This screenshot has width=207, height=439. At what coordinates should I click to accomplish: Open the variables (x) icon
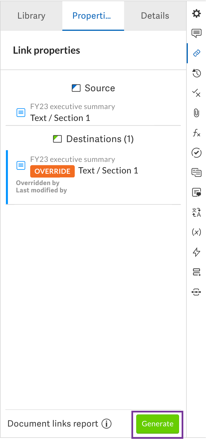pos(197,232)
